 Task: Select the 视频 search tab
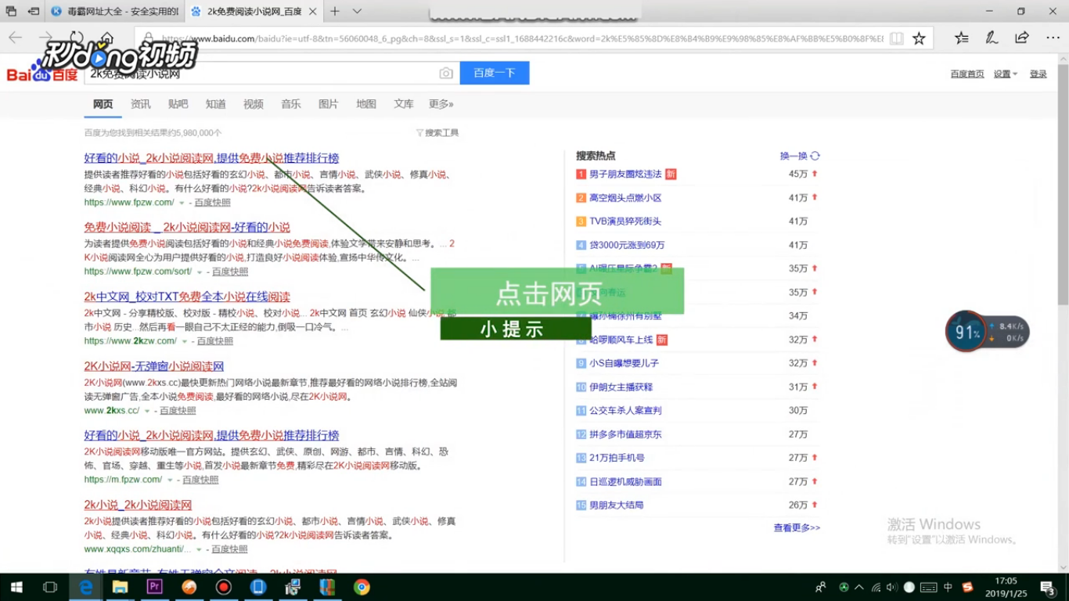pos(254,104)
